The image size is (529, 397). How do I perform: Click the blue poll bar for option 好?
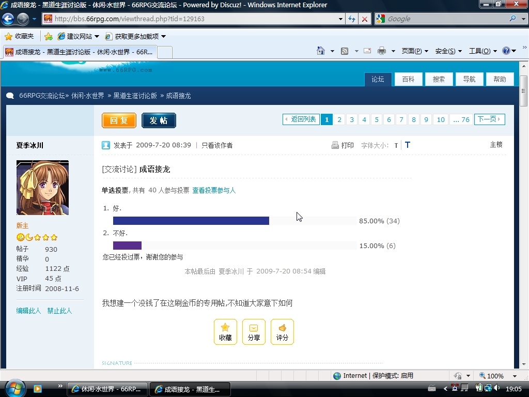coord(191,221)
